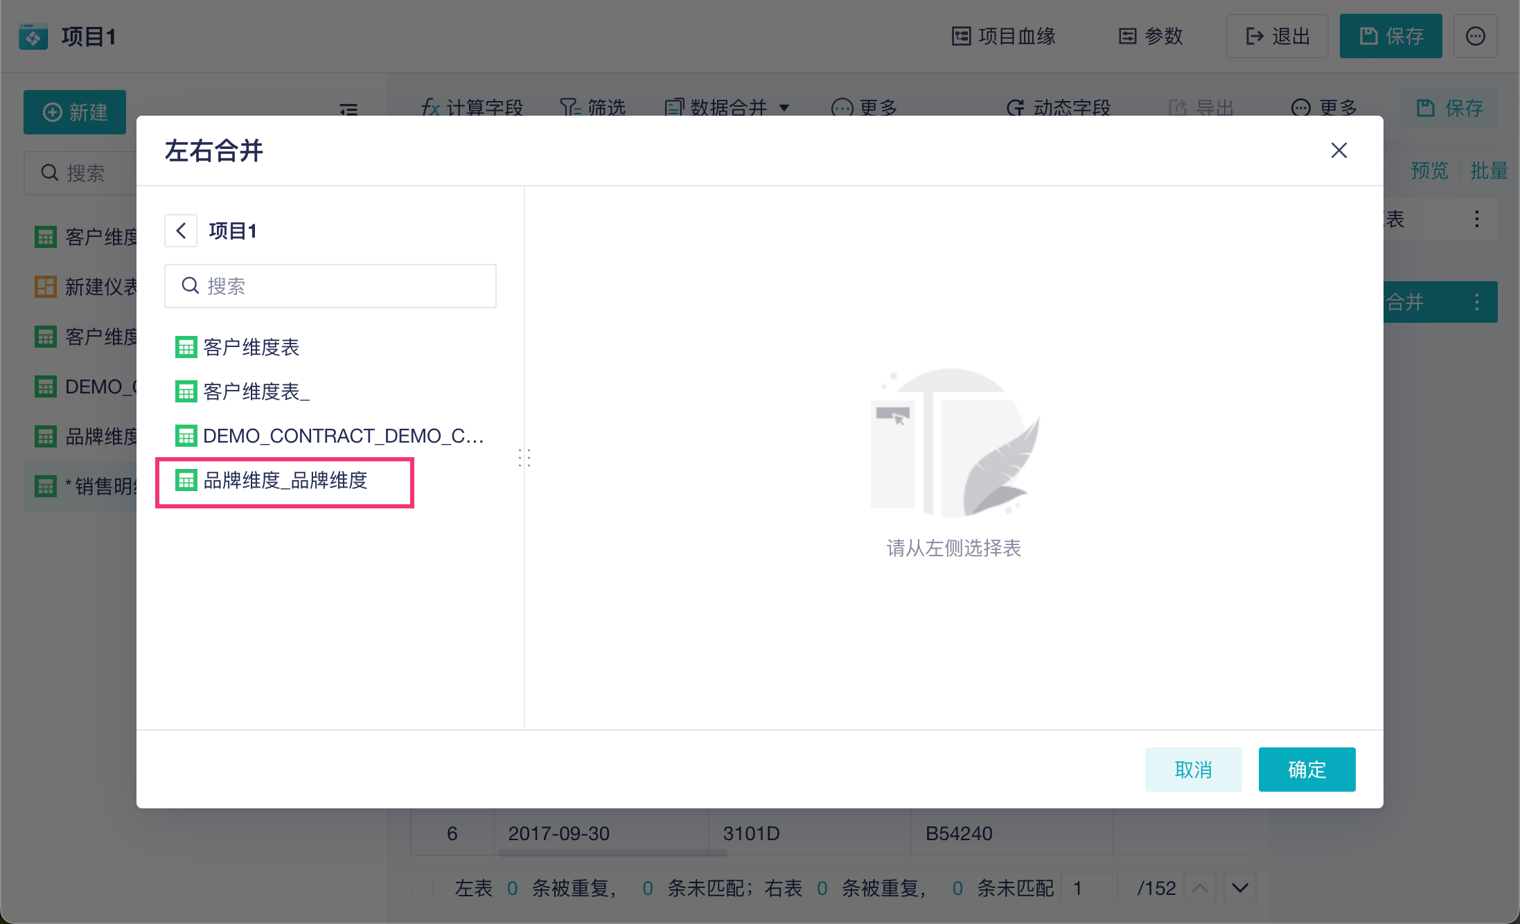Click the dialog search field

coord(330,286)
